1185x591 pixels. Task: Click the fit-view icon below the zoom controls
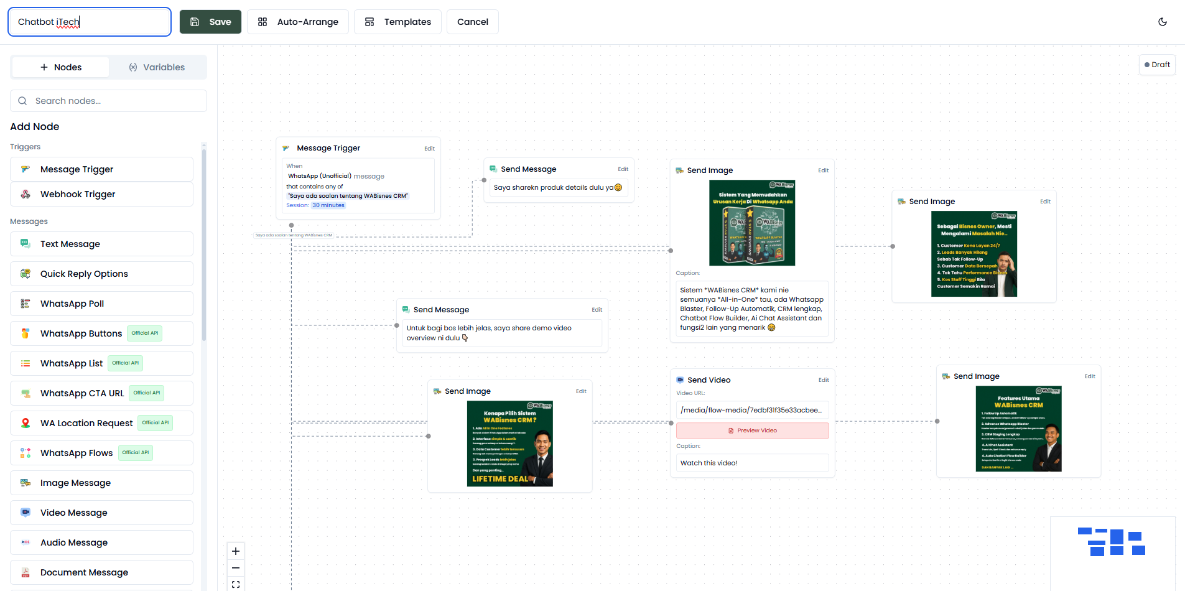pyautogui.click(x=235, y=584)
